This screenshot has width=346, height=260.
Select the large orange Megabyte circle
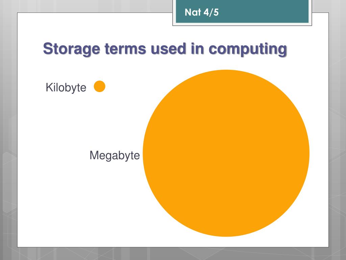[x=226, y=153]
